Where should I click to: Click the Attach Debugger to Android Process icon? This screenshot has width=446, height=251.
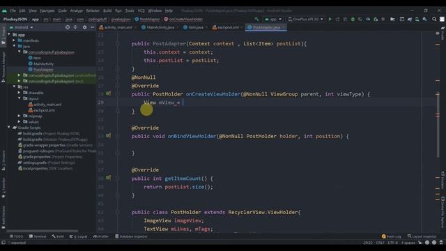[x=376, y=19]
